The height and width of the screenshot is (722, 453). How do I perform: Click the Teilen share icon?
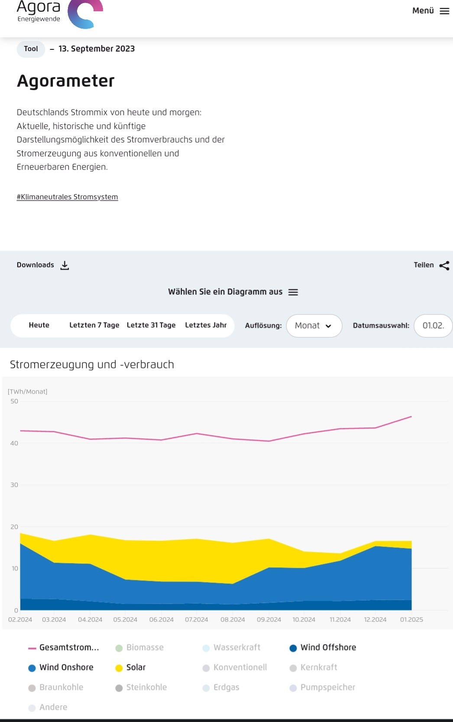coord(444,265)
